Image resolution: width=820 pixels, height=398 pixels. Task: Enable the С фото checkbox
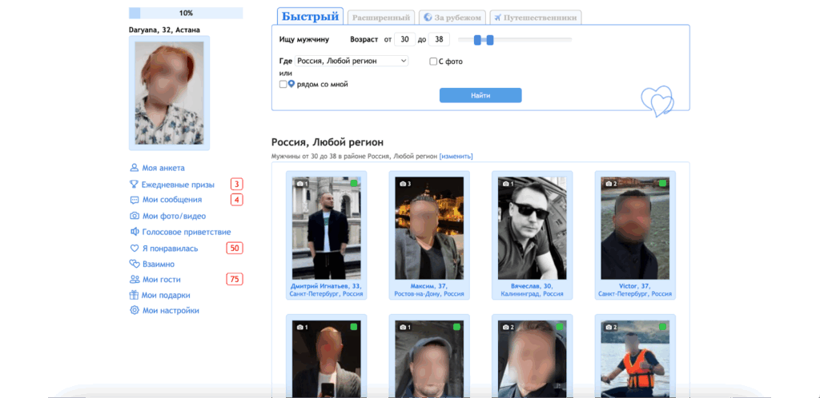click(x=433, y=62)
